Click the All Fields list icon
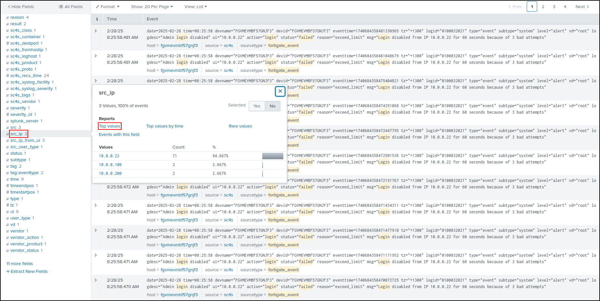The width and height of the screenshot is (600, 301). [61, 6]
